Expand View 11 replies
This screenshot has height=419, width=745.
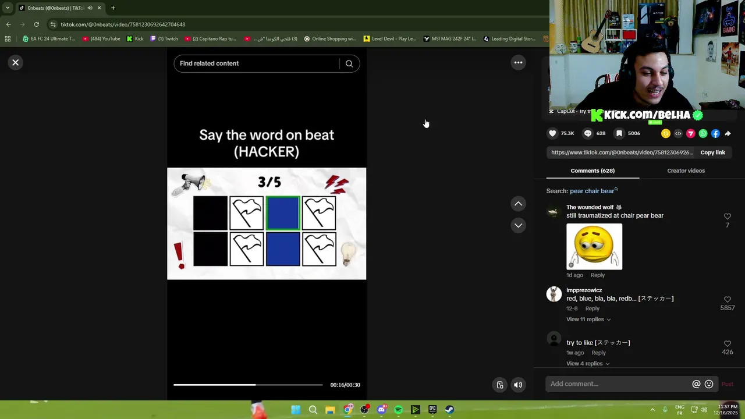click(588, 319)
